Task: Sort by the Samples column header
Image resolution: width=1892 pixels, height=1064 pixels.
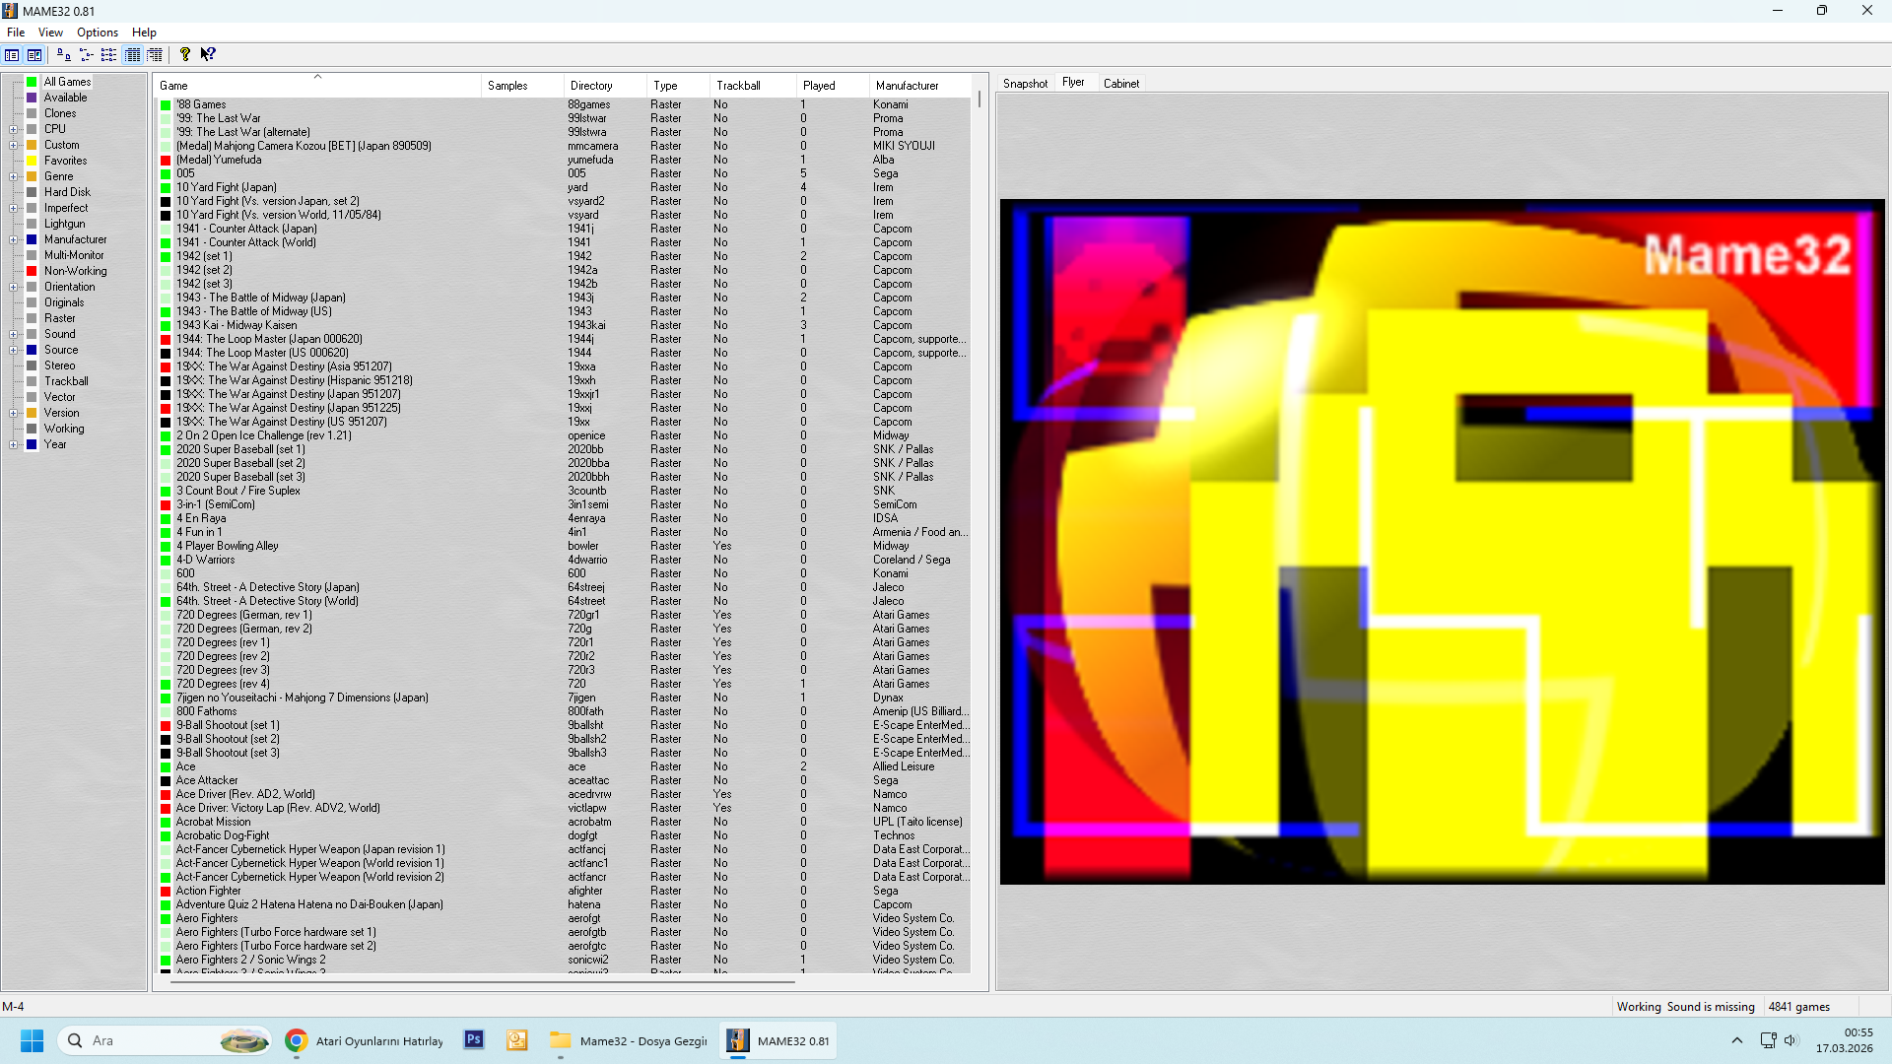Action: pyautogui.click(x=522, y=86)
